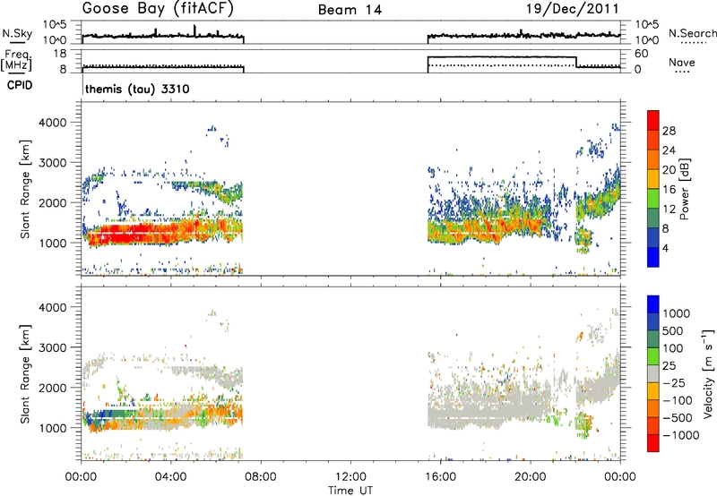Viewport: 717px width, 496px height.
Task: Click the date '19/Dec/2011'
Action: coord(573,9)
